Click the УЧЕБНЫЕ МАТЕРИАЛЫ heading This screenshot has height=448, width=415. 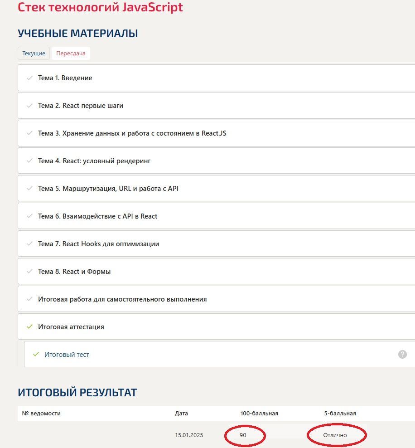[x=77, y=34]
